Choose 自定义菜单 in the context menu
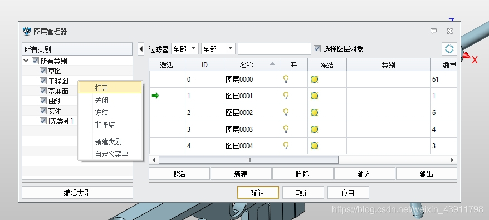The height and width of the screenshot is (220, 489). click(x=110, y=154)
